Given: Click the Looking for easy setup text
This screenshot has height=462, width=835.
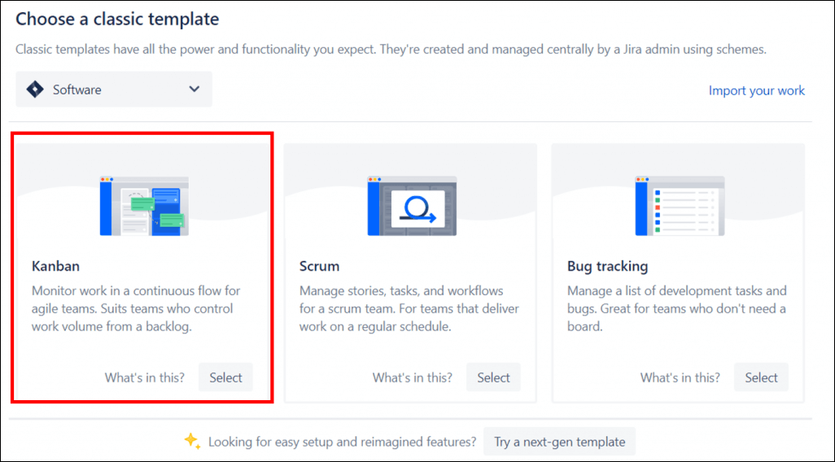Looking at the screenshot, I should [342, 442].
